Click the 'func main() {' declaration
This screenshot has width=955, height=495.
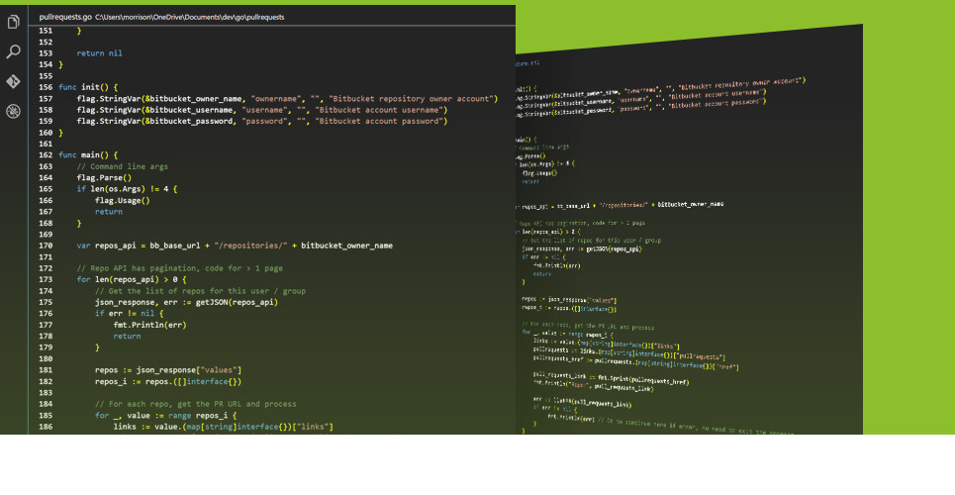tap(88, 154)
